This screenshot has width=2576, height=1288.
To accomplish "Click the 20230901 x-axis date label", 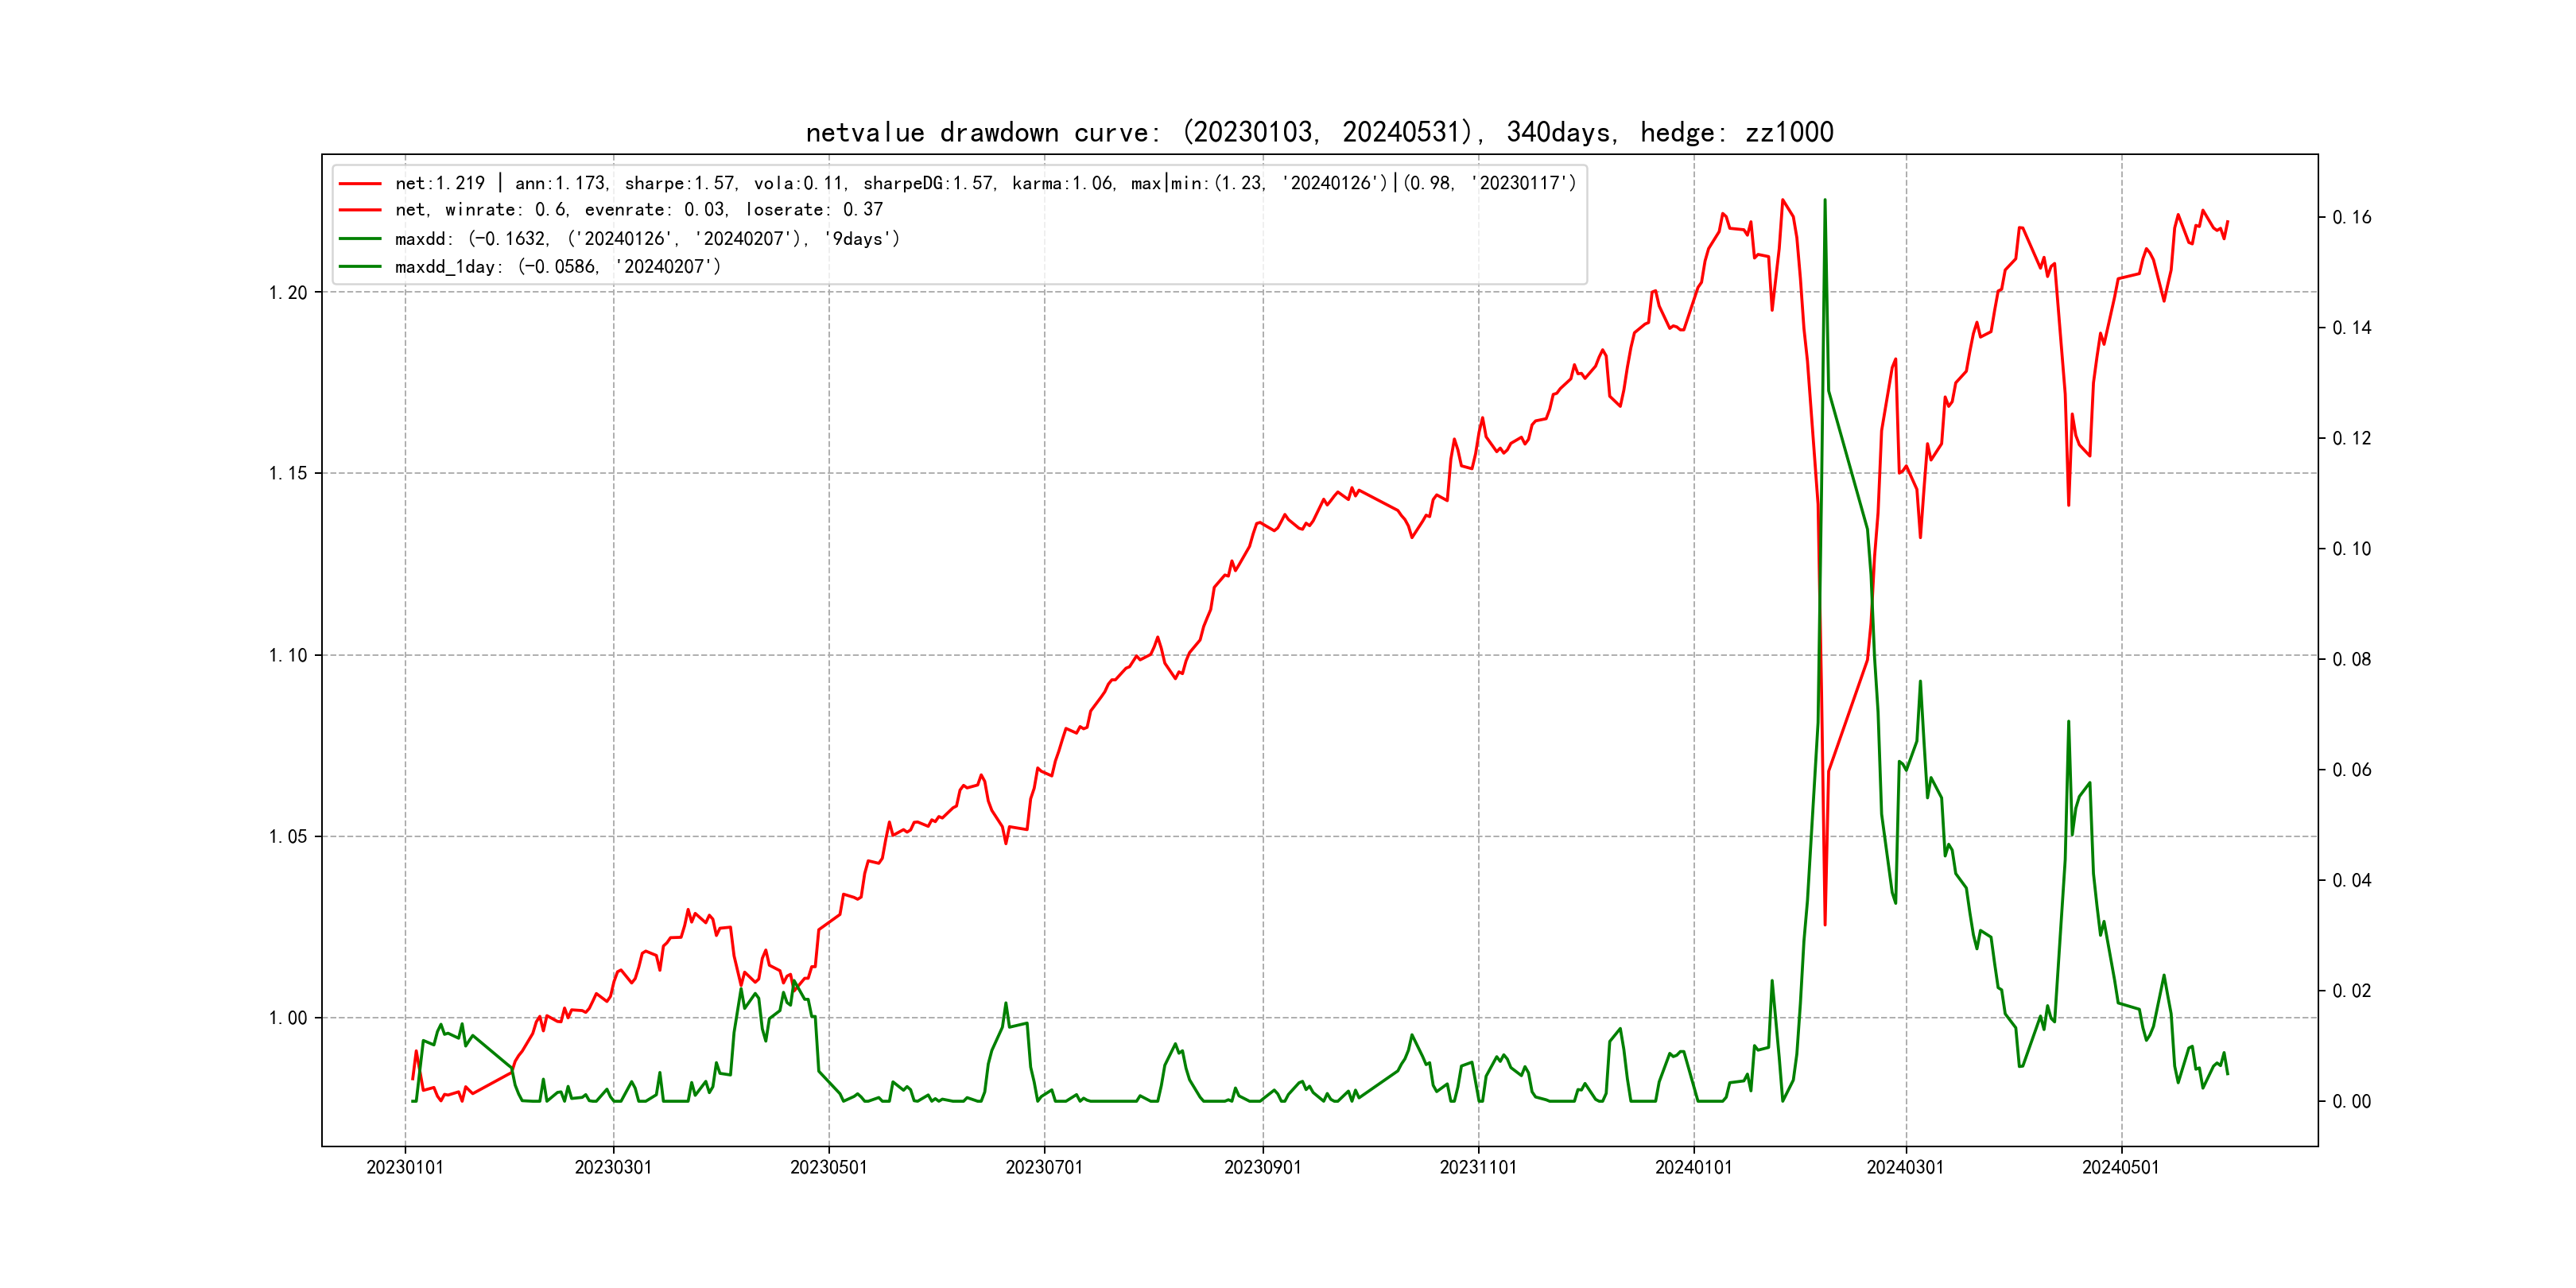I will point(1263,1167).
